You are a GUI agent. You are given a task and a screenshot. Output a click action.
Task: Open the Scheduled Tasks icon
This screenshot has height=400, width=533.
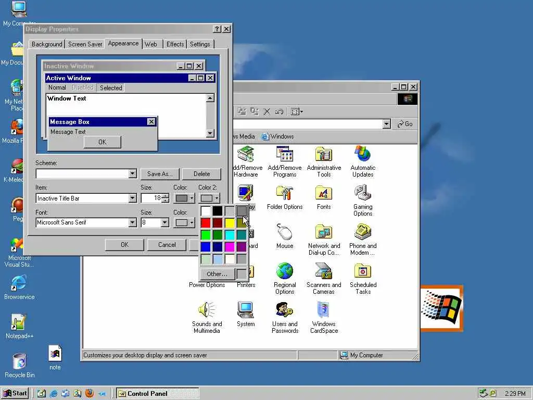363,279
